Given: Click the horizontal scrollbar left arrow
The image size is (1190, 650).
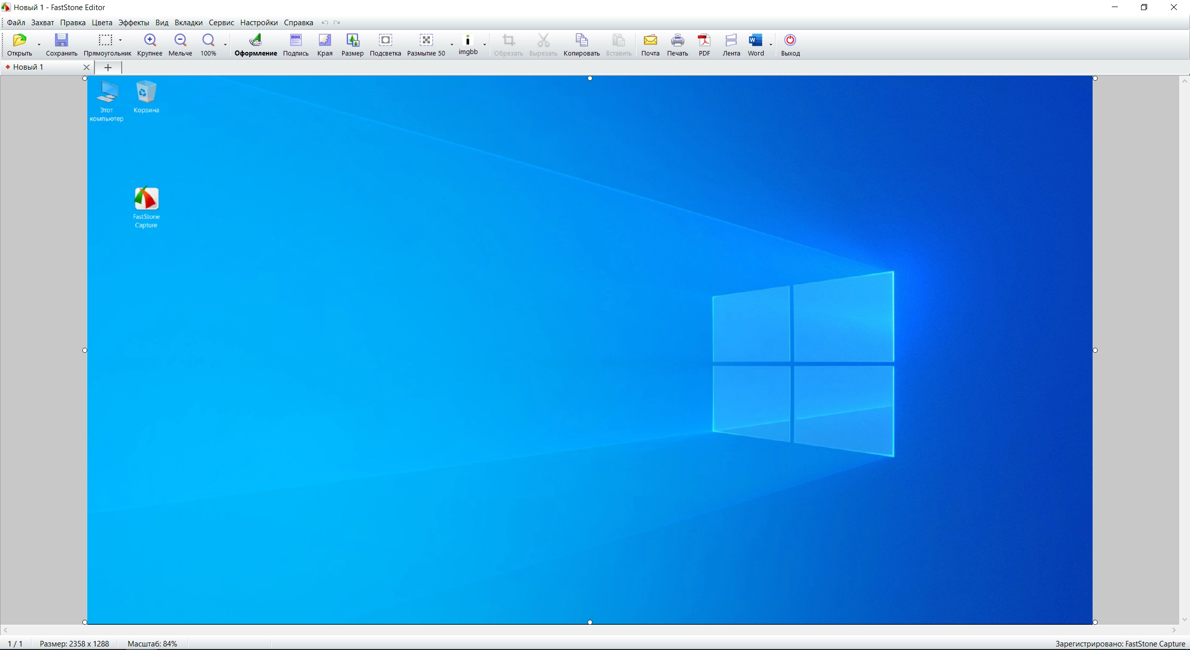Looking at the screenshot, I should pyautogui.click(x=5, y=630).
